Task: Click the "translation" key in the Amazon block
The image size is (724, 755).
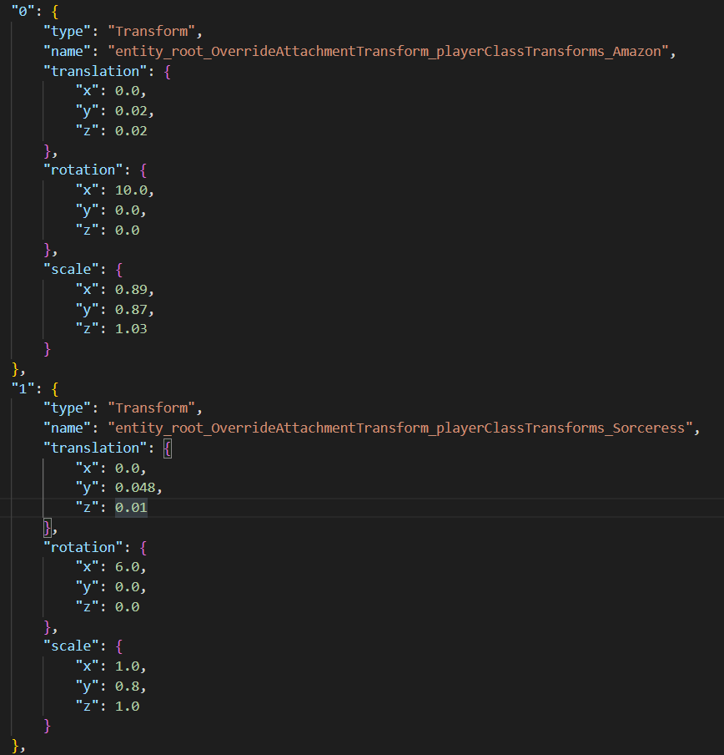Action: coord(95,71)
